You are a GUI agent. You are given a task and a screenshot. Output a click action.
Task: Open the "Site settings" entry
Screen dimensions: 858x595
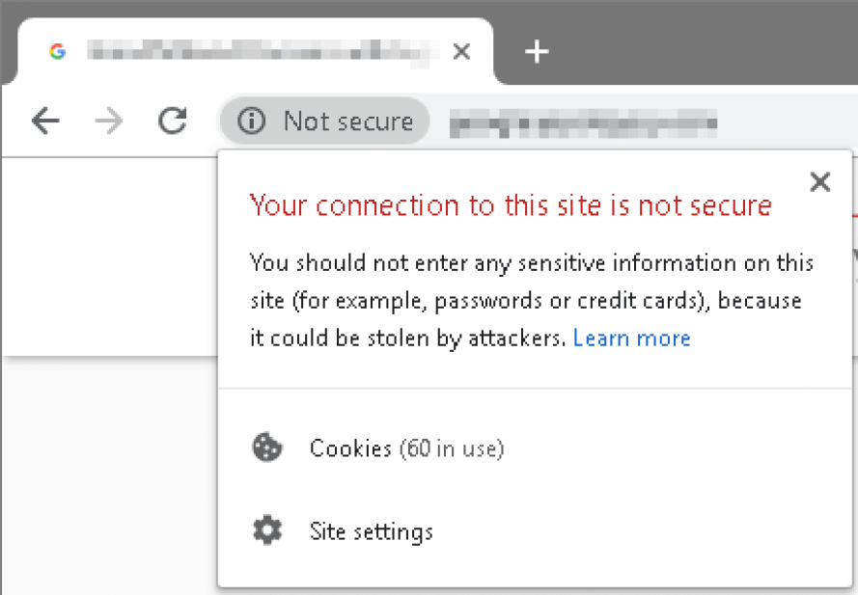tap(372, 531)
